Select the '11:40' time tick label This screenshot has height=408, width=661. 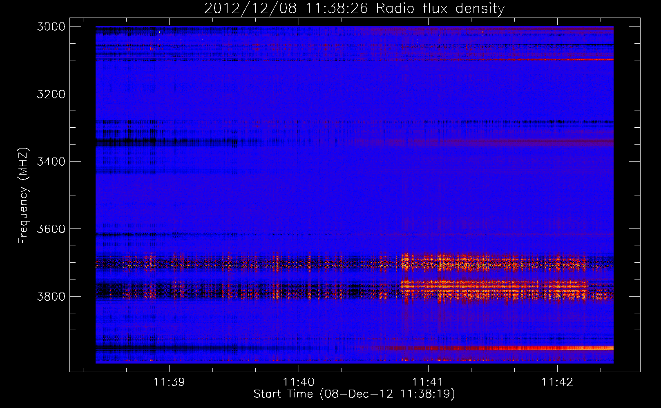(x=299, y=382)
